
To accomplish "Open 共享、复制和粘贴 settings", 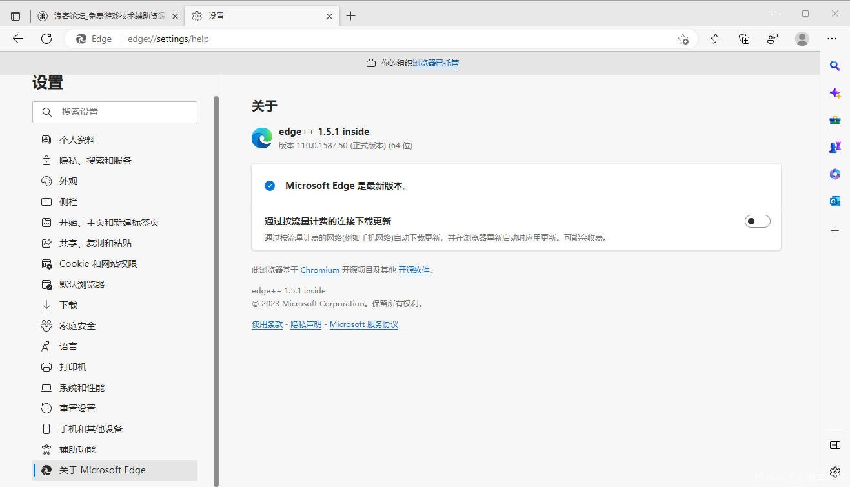I will pyautogui.click(x=115, y=243).
